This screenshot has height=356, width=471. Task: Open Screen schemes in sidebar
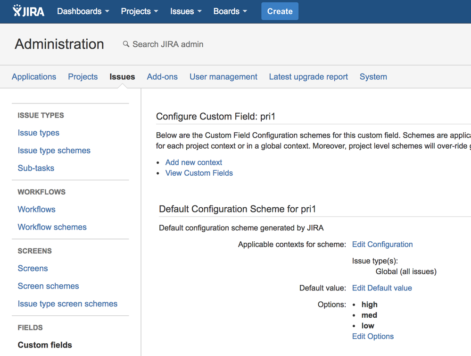[x=49, y=286]
